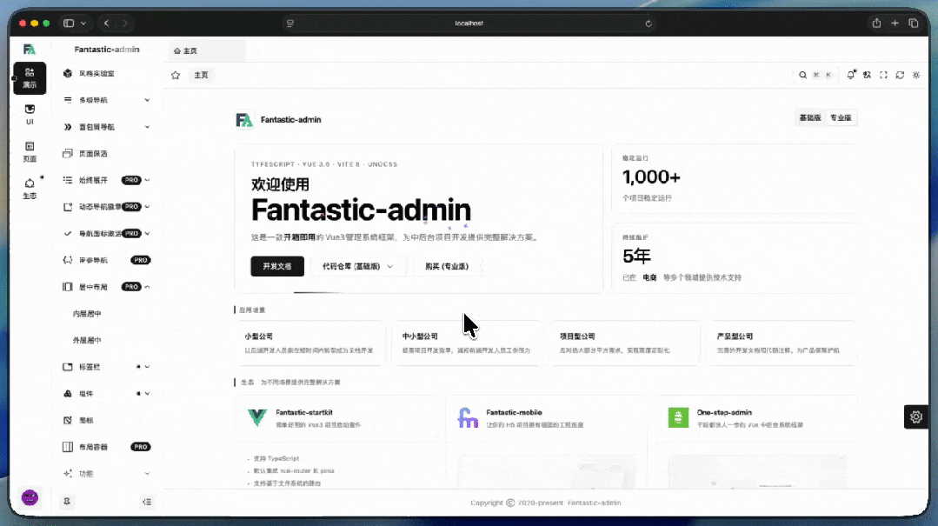
Task: Open the 图标 menu item
Action: pos(106,420)
